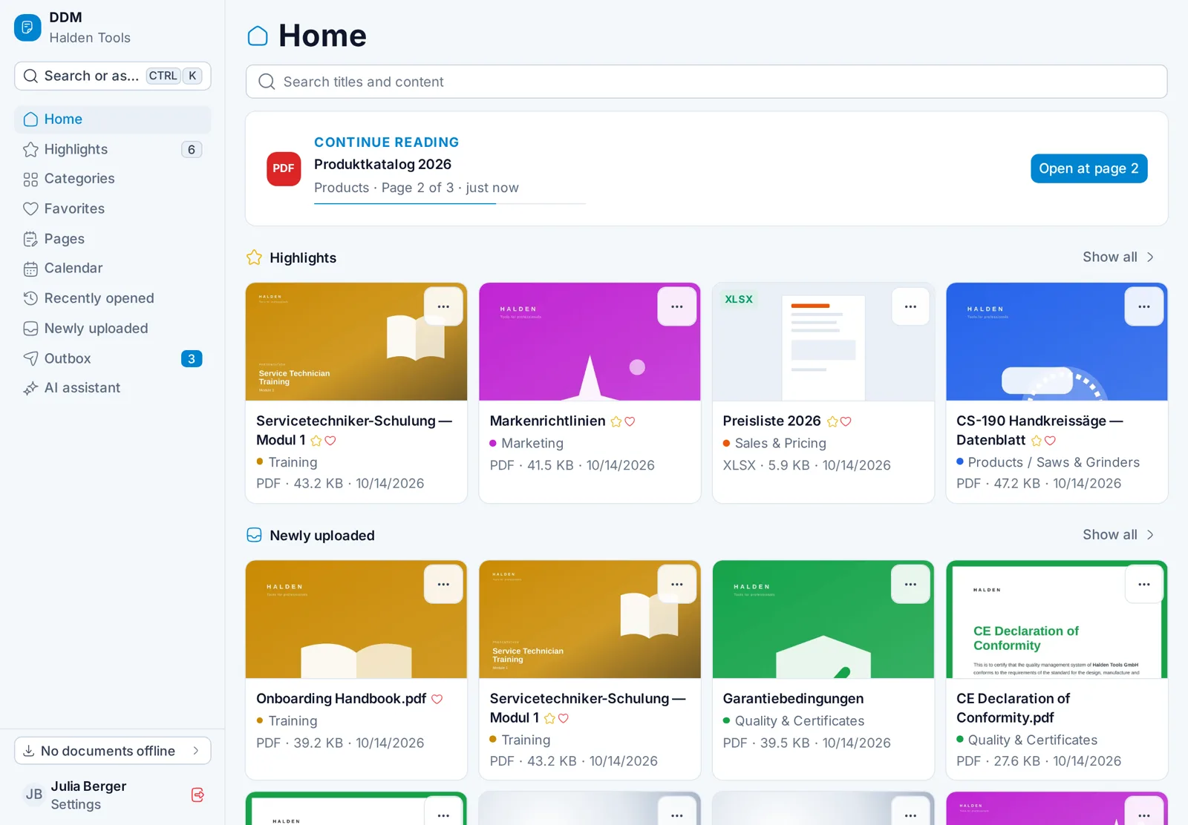Viewport: 1188px width, 825px height.
Task: Open Favorites via its heart icon
Action: [30, 209]
